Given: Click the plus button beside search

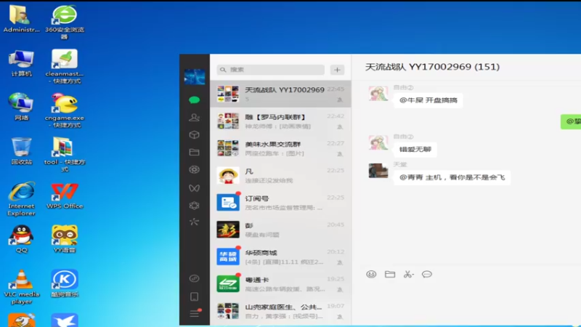Looking at the screenshot, I should [x=337, y=70].
